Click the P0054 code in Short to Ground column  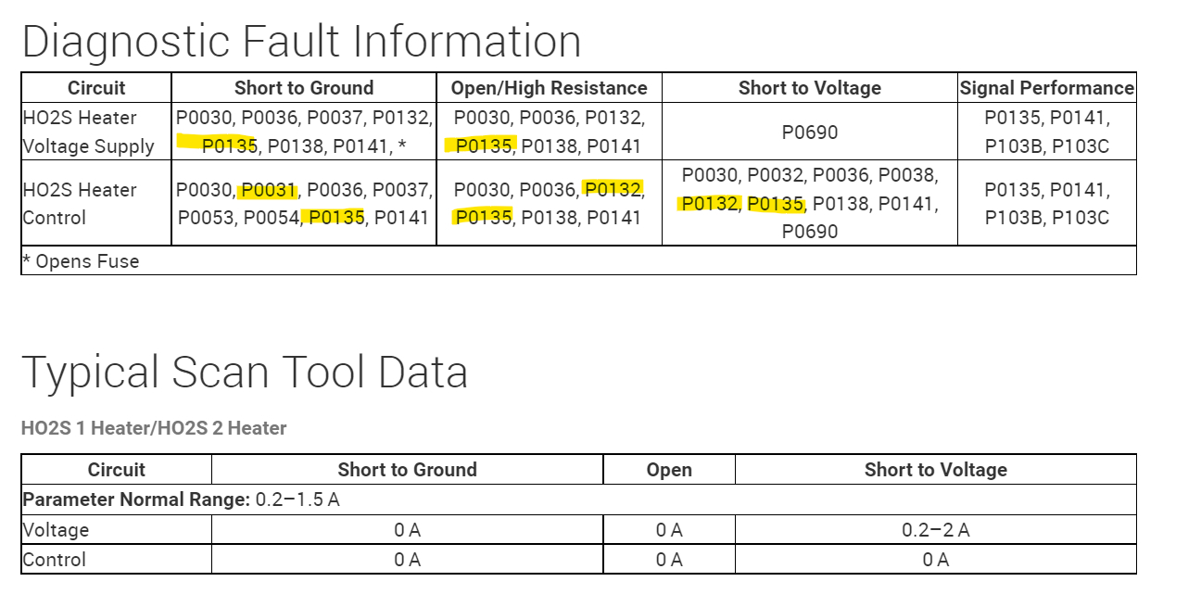[x=272, y=218]
